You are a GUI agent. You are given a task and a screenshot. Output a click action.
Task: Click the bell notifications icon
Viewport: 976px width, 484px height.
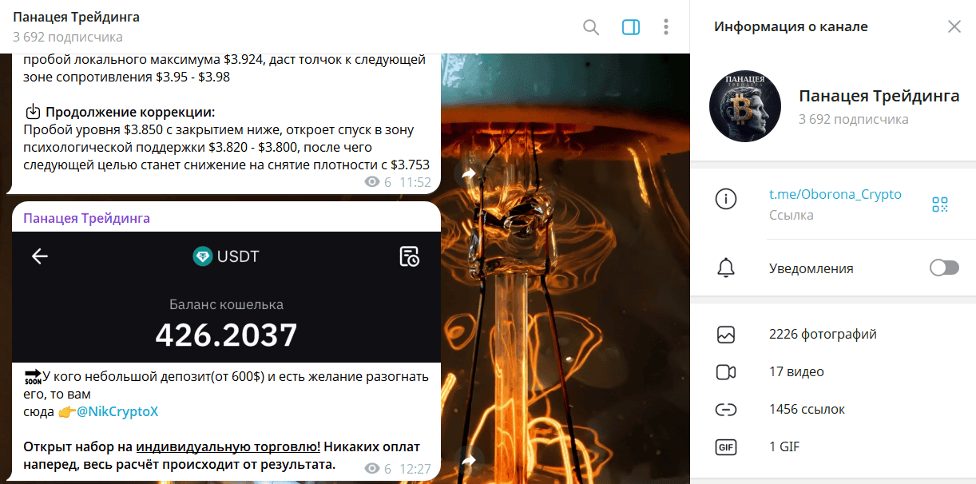tap(725, 268)
